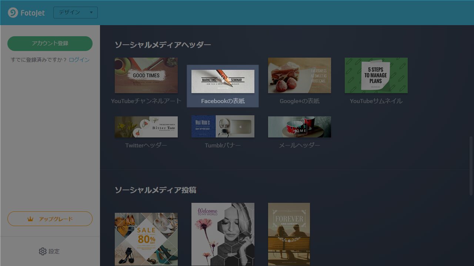Click the settings gear icon
Screen dimensions: 474x266
43,252
